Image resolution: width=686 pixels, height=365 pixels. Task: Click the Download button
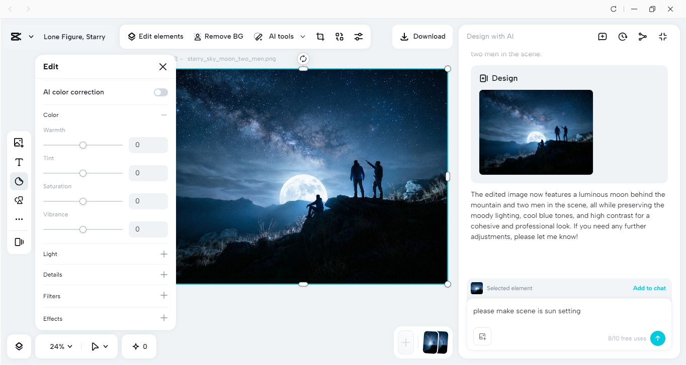[422, 36]
